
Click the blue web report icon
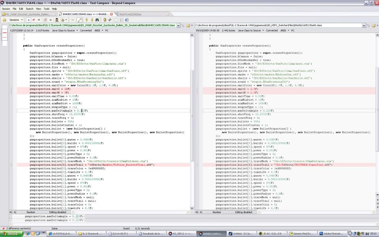coord(127,20)
